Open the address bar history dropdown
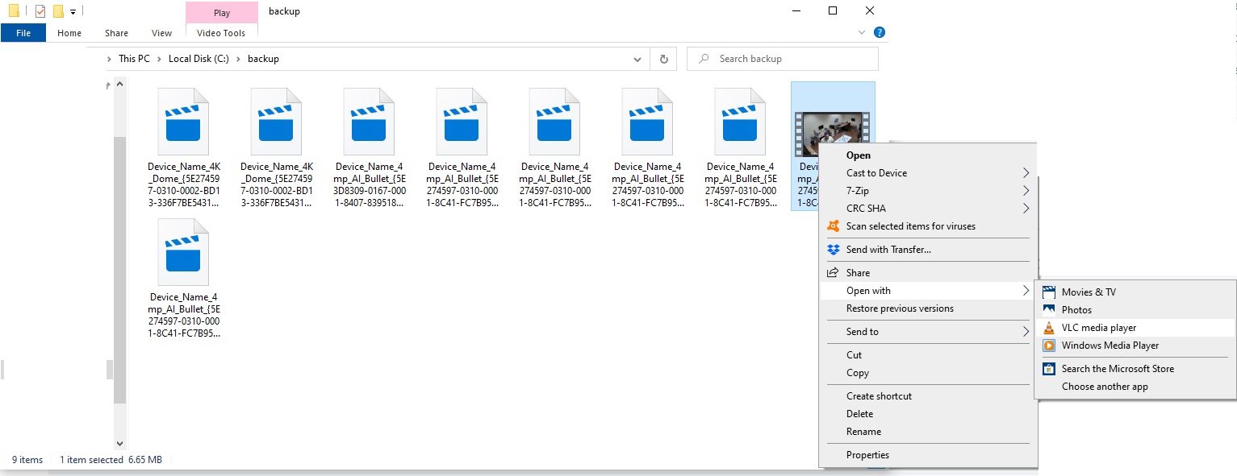 tap(637, 59)
